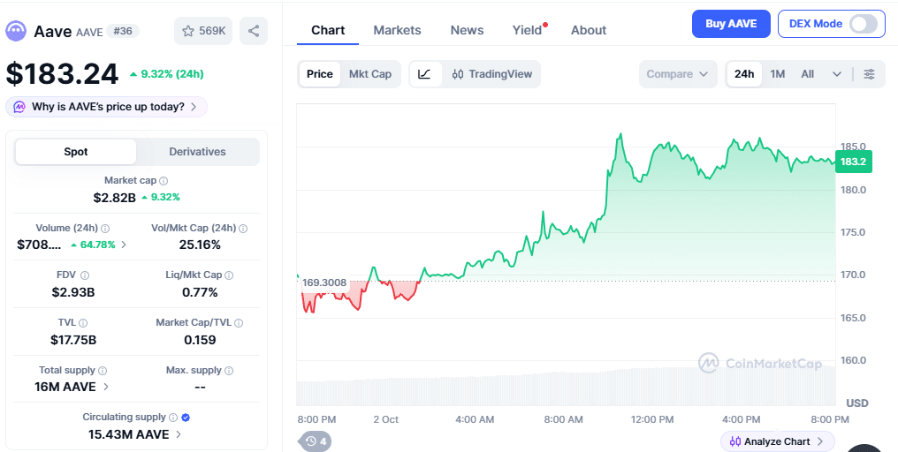Click the $2.93B FDV value

tap(73, 292)
